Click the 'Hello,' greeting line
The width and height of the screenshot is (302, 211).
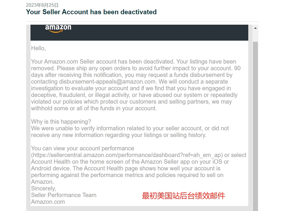point(39,48)
